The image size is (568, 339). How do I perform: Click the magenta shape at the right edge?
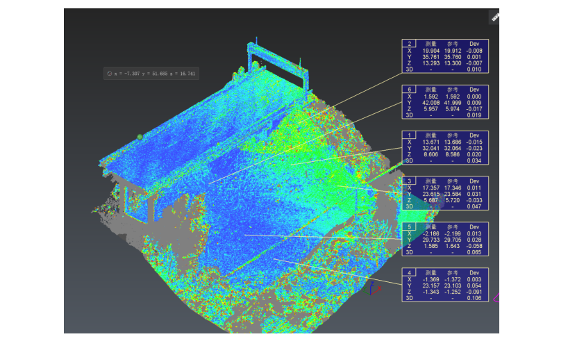(x=496, y=297)
